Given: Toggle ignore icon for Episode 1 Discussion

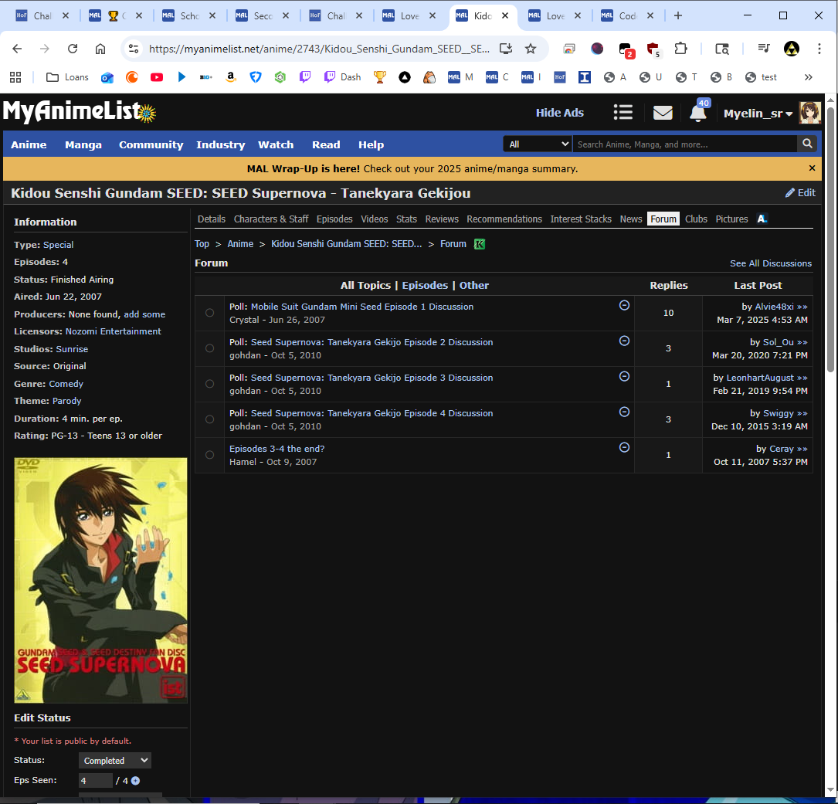Looking at the screenshot, I should point(624,305).
